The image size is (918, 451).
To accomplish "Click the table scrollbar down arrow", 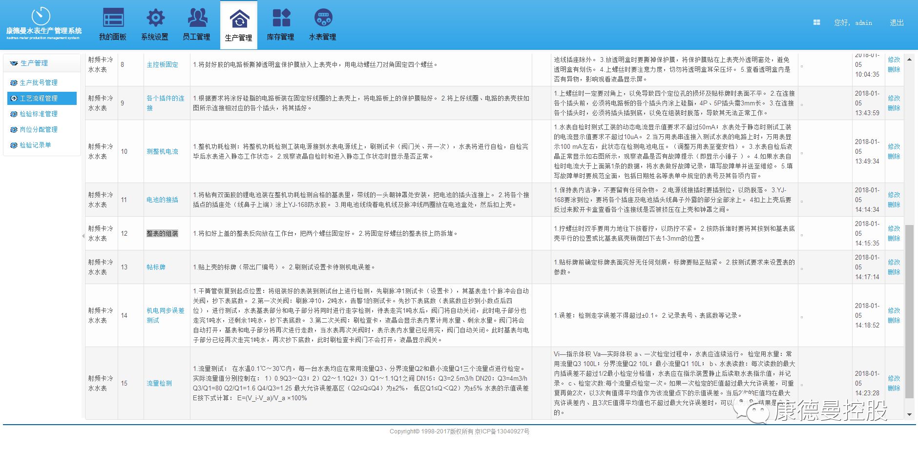I will (909, 414).
